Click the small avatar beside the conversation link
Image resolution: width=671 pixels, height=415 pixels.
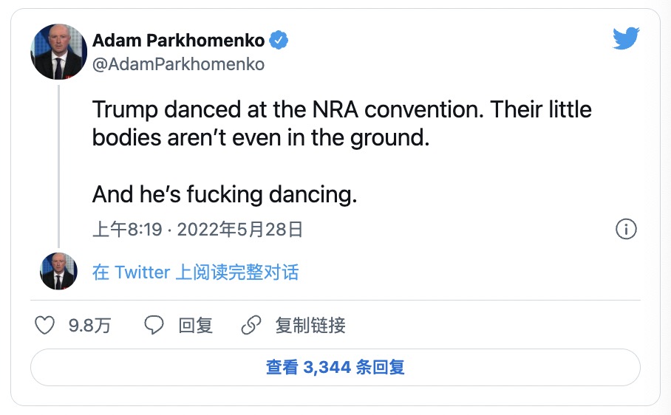point(58,271)
